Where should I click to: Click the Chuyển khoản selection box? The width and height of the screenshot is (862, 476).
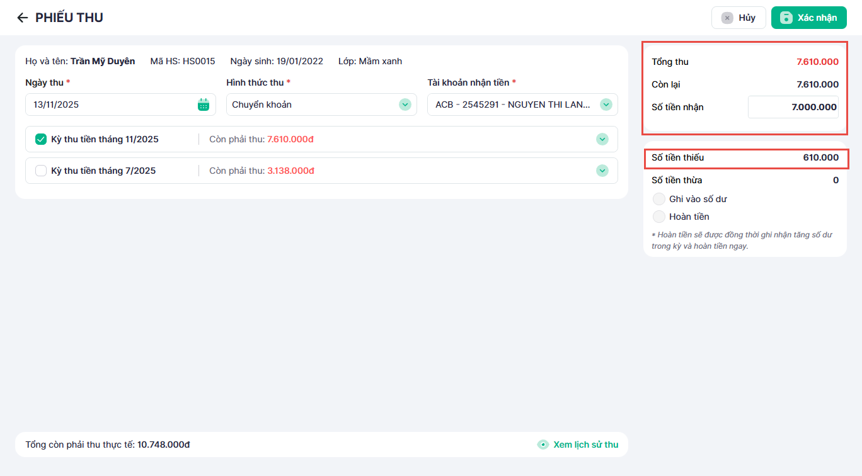pyautogui.click(x=312, y=105)
